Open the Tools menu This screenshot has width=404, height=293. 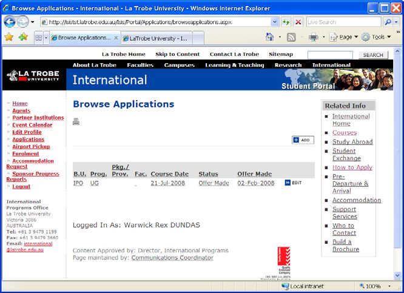click(x=376, y=37)
